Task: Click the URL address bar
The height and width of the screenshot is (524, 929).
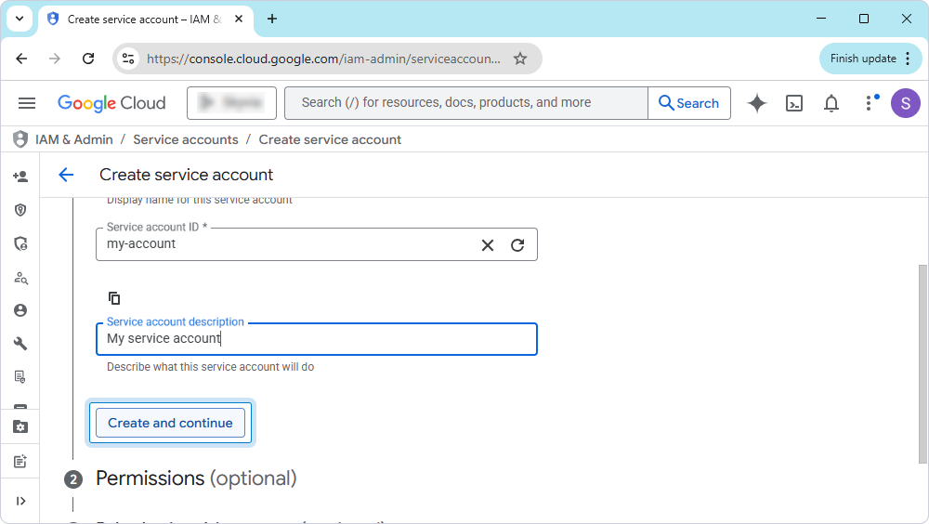Action: click(x=323, y=59)
